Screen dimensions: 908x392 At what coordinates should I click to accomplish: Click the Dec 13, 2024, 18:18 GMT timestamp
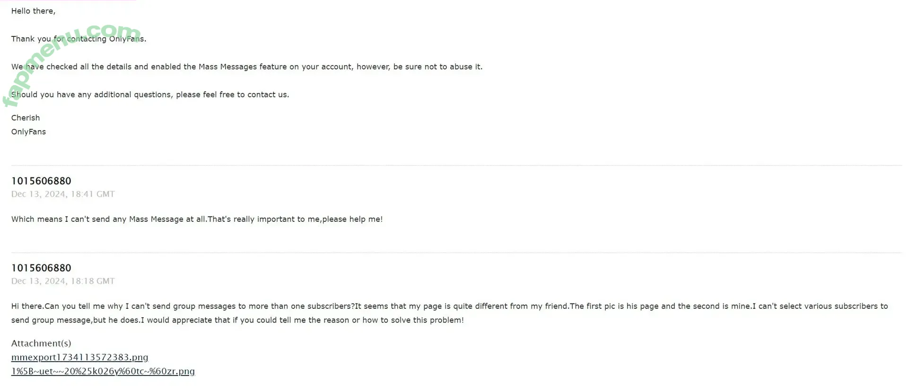pos(63,281)
